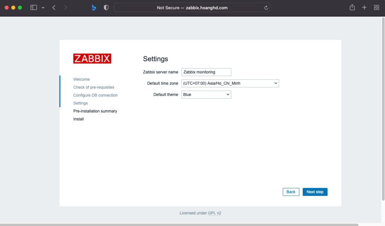The height and width of the screenshot is (226, 385).
Task: Open the Share icon in the toolbar
Action: pyautogui.click(x=352, y=7)
